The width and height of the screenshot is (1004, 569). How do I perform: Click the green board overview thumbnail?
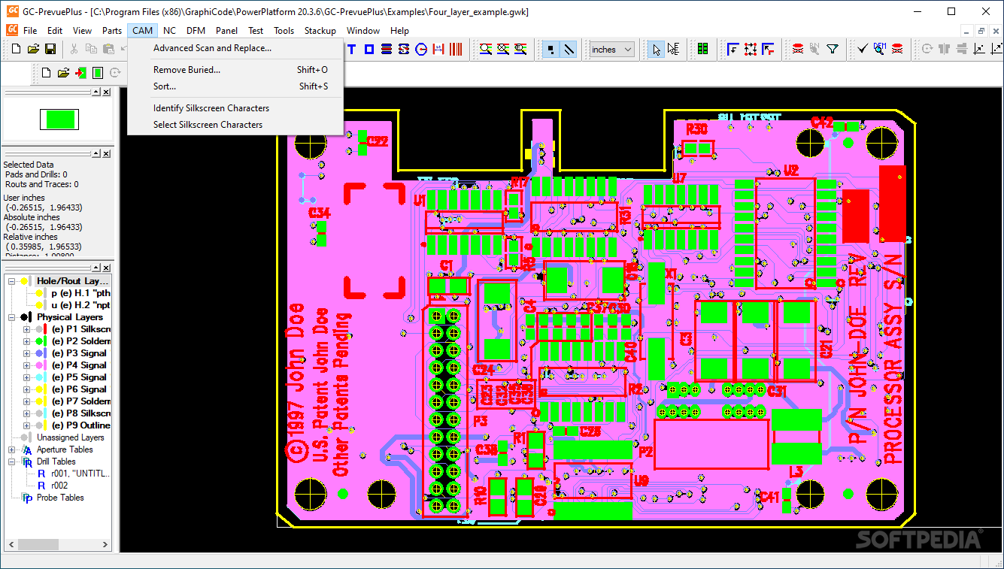[x=59, y=120]
